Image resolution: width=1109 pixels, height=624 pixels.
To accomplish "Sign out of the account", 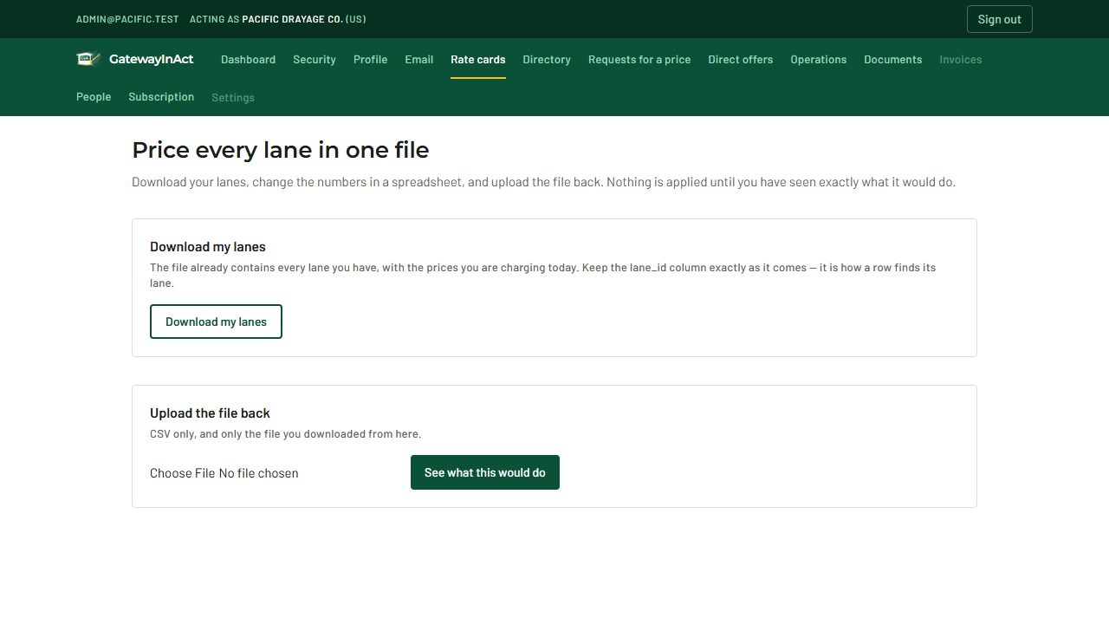I will pos(1000,19).
